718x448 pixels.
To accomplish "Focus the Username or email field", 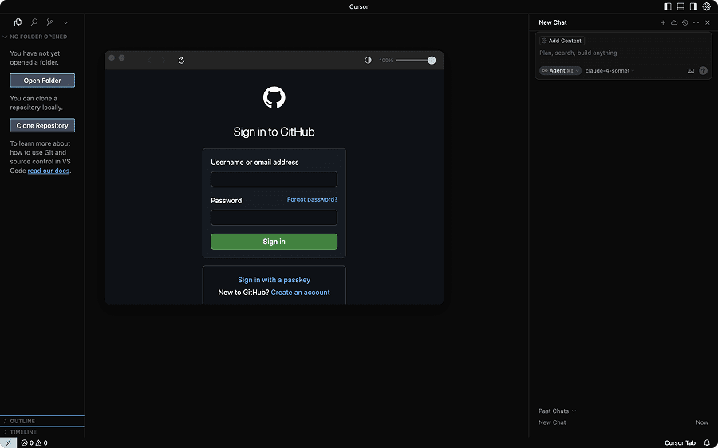I will coord(274,179).
